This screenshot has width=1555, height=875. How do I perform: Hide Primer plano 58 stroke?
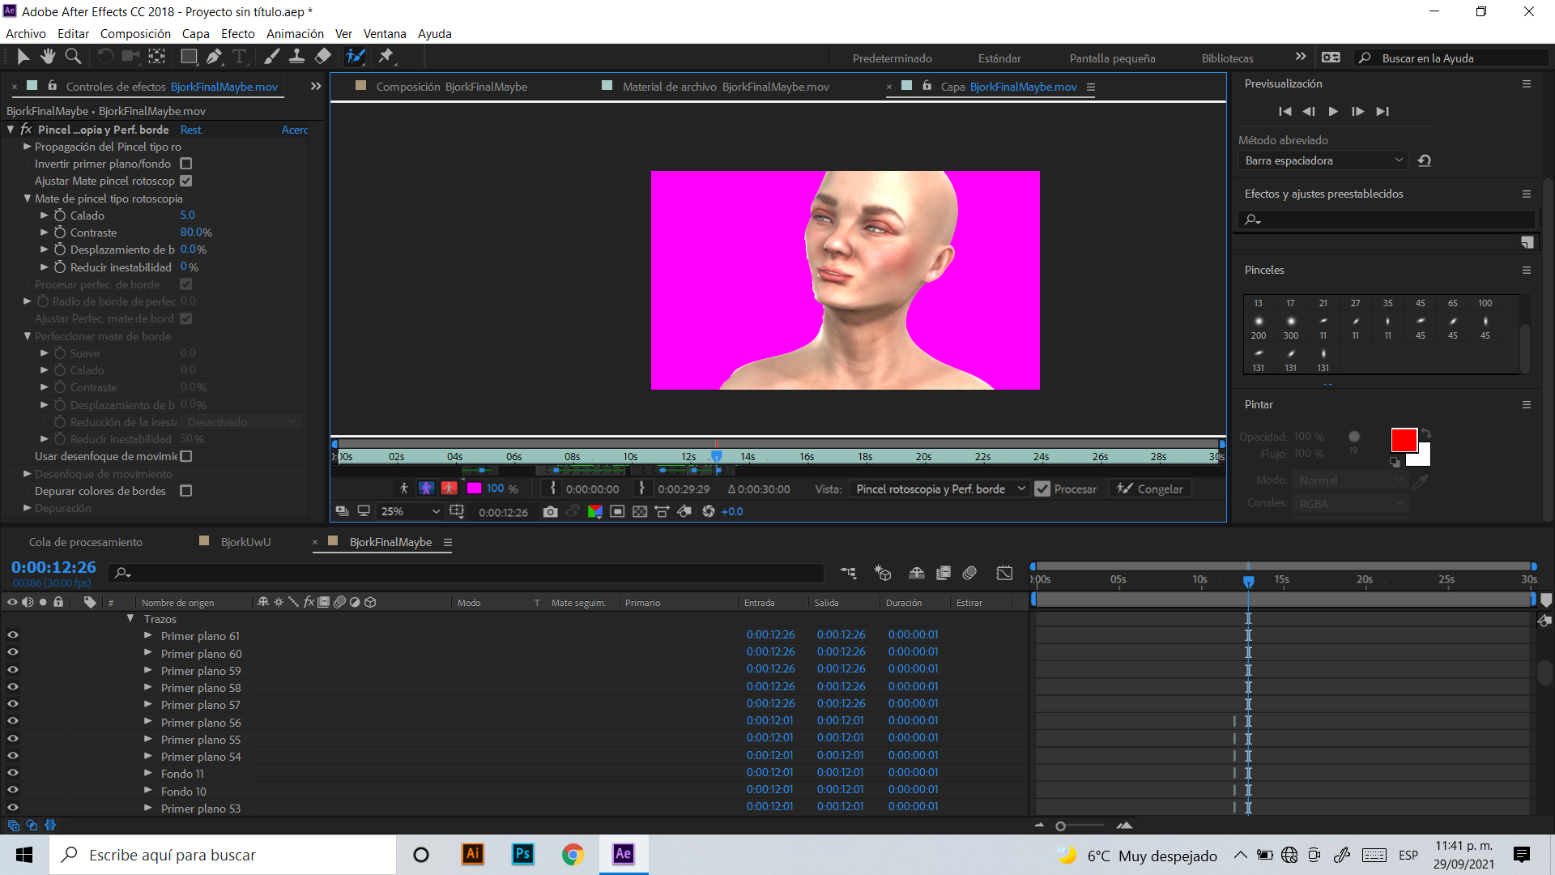point(12,688)
